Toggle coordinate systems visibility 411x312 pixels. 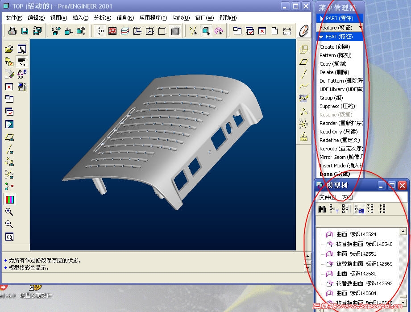click(9, 174)
